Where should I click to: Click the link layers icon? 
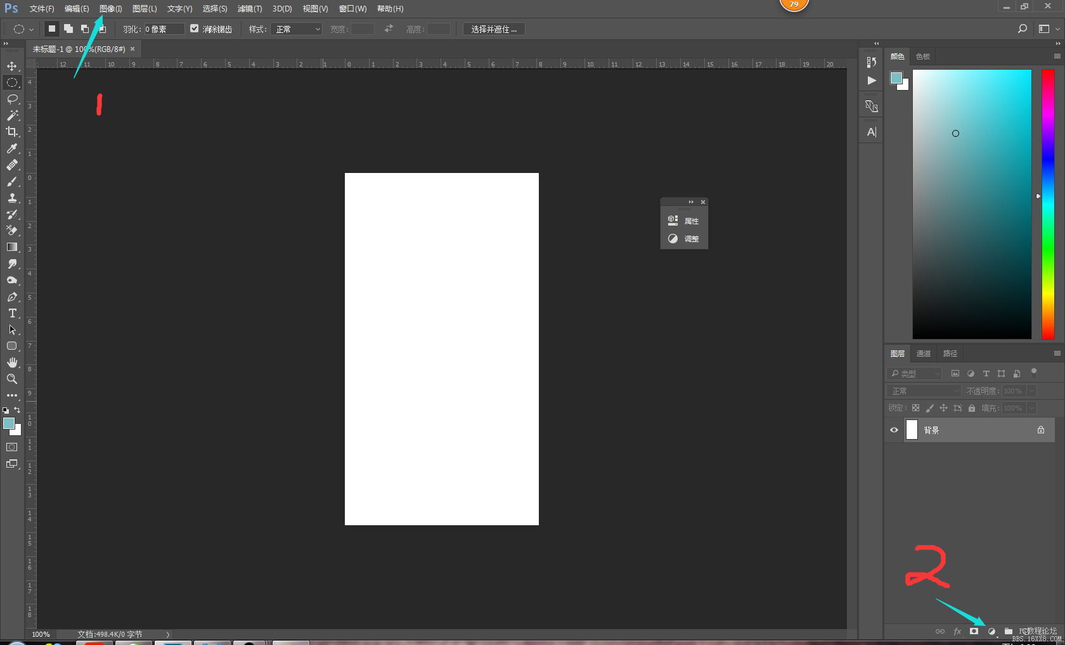940,632
